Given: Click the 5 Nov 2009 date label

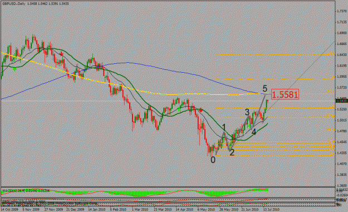Looking at the screenshot, I should pyautogui.click(x=32, y=209).
